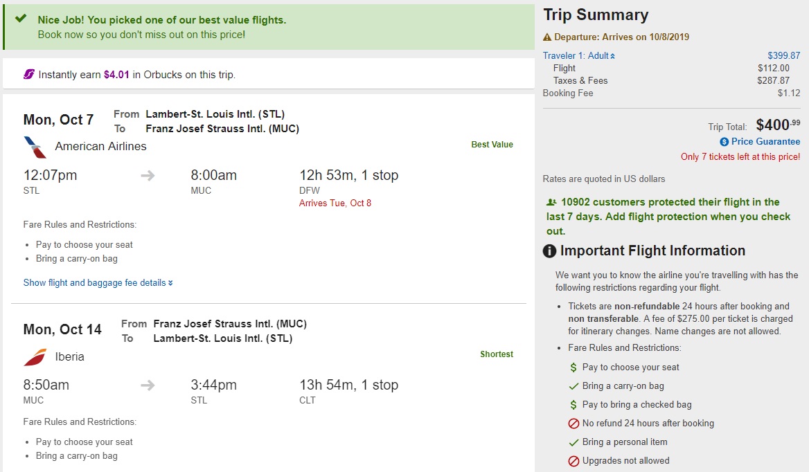Click the Important Flight Information info icon
The width and height of the screenshot is (809, 472).
pos(550,251)
